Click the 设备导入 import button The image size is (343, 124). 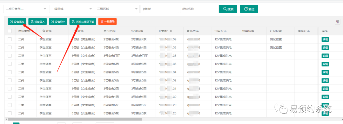pos(37,22)
